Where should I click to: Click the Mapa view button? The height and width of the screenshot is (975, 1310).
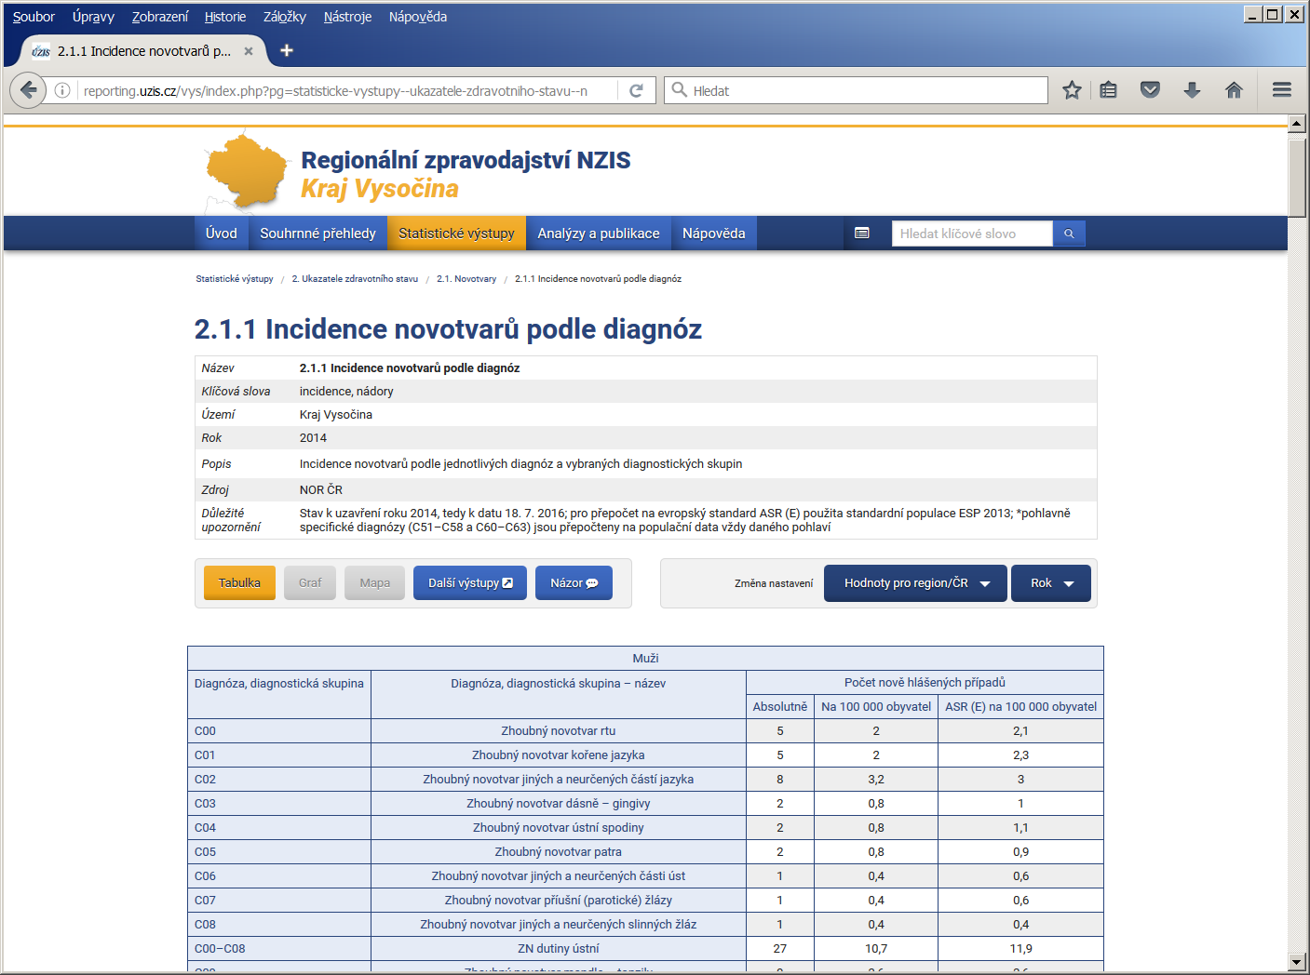pyautogui.click(x=375, y=583)
